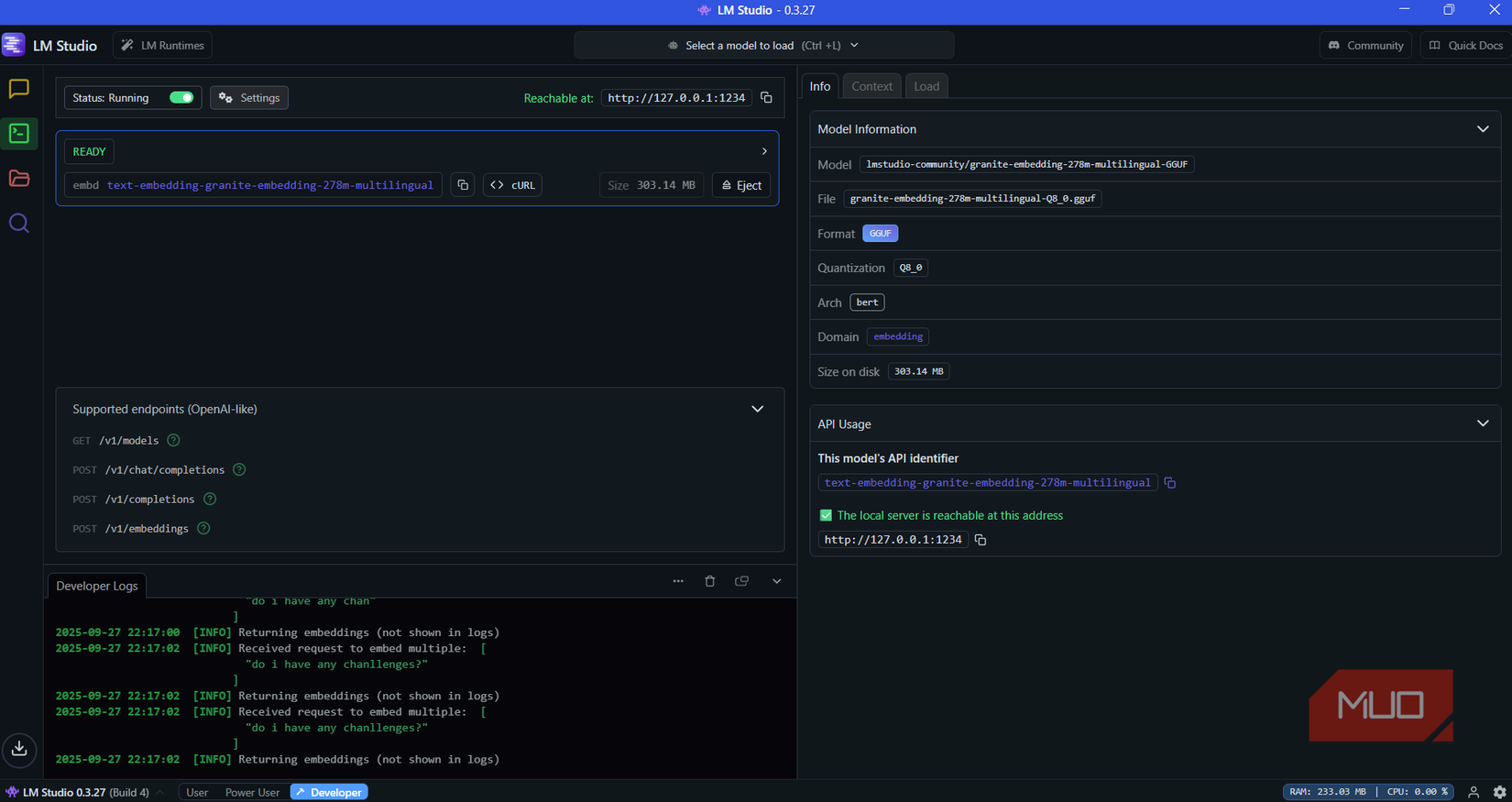Image resolution: width=1512 pixels, height=802 pixels.
Task: Switch to Power User mode
Action: pyautogui.click(x=252, y=792)
